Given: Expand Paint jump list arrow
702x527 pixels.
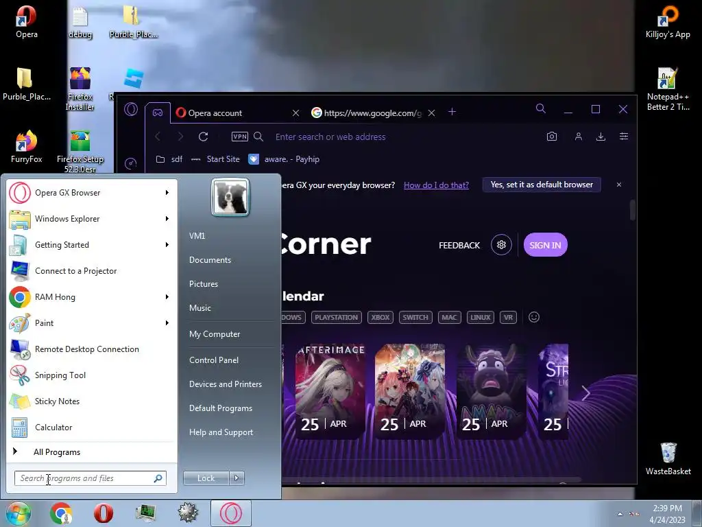Looking at the screenshot, I should [167, 323].
